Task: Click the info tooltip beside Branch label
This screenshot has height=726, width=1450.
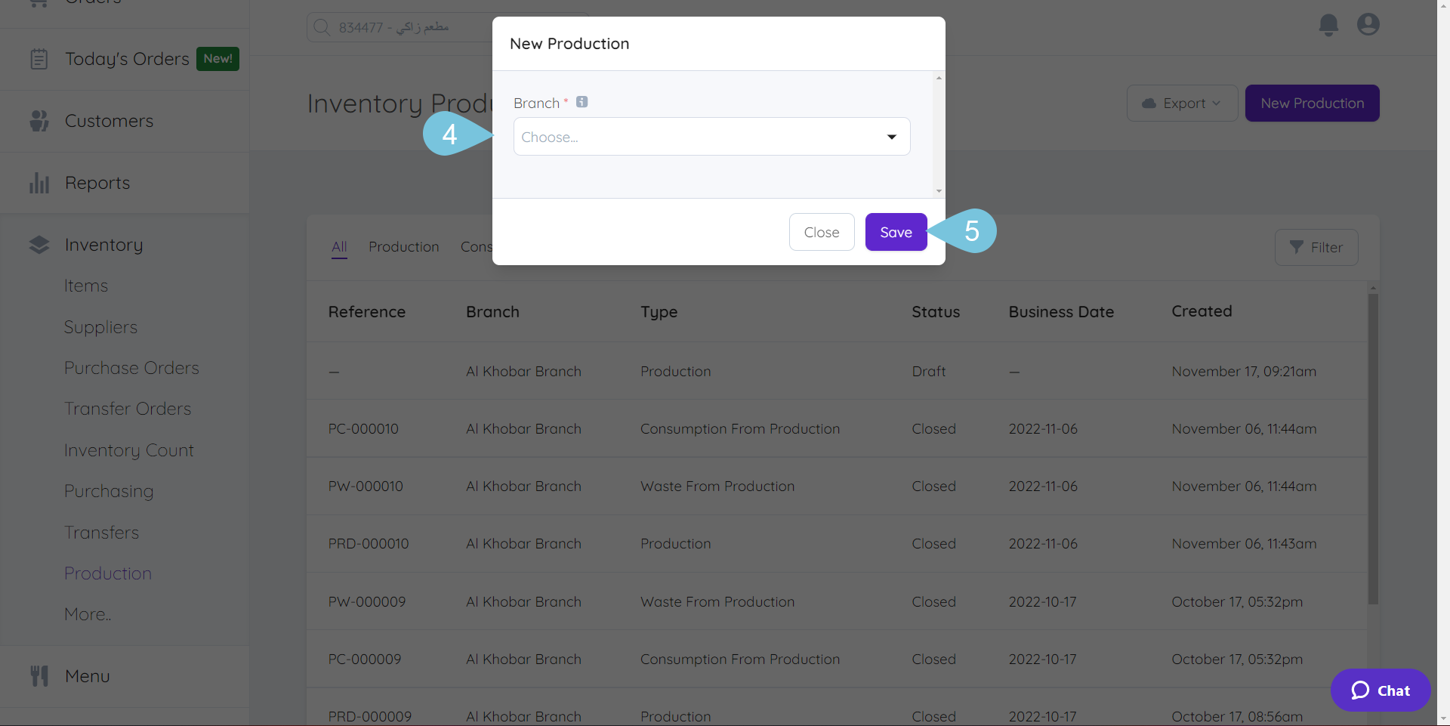Action: point(582,102)
